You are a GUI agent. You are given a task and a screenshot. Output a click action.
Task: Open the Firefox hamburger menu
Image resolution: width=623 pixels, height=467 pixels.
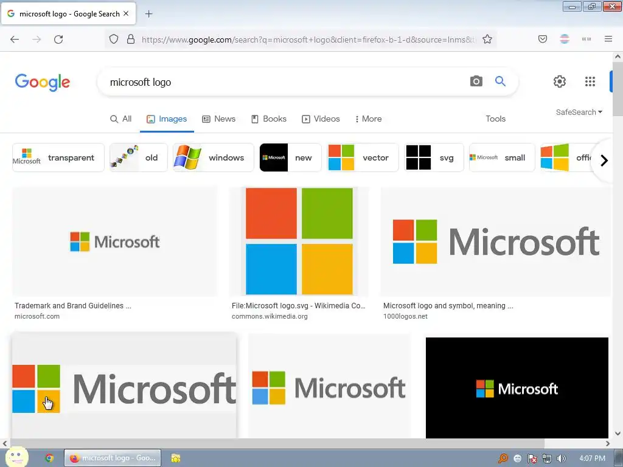tap(608, 39)
